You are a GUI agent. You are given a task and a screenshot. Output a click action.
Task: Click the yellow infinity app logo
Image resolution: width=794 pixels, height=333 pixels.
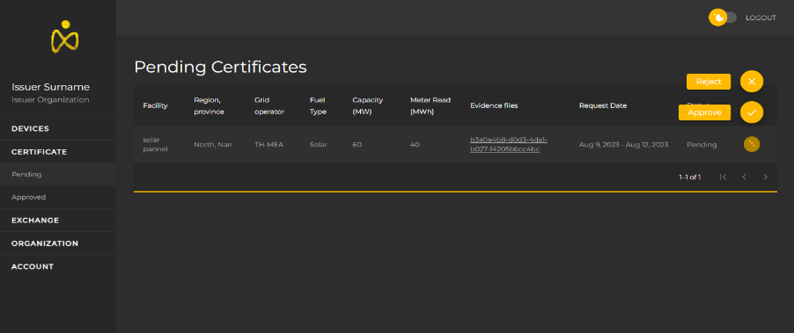click(x=64, y=36)
